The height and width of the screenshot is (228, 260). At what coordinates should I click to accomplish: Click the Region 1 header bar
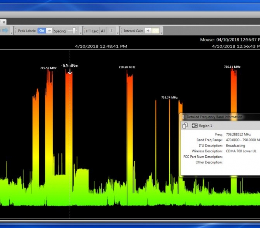click(214, 126)
